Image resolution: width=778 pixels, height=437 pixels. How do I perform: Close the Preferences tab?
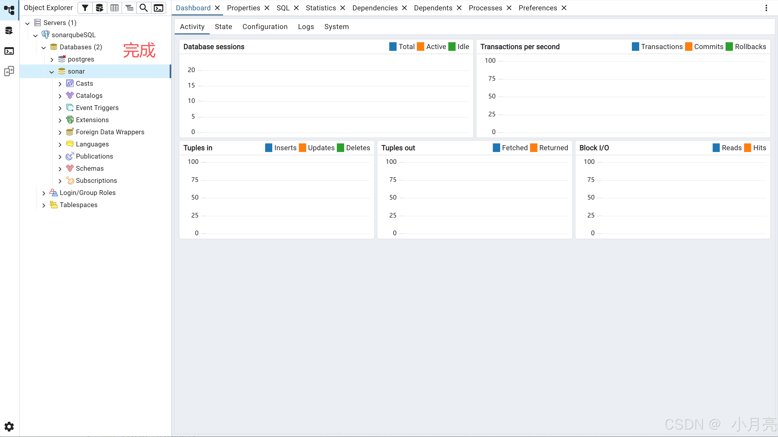point(564,8)
